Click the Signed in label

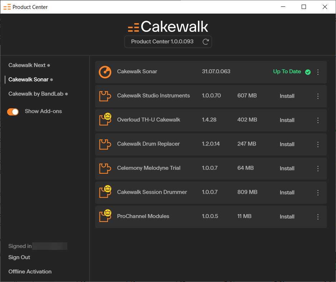[x=20, y=246]
